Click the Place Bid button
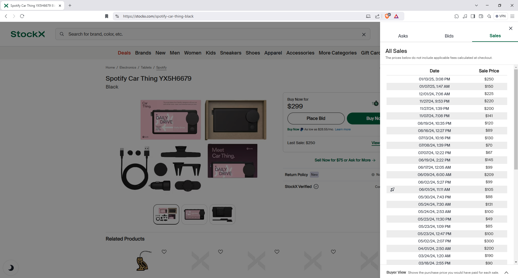Screen dimensions: 518x278 coord(316,118)
